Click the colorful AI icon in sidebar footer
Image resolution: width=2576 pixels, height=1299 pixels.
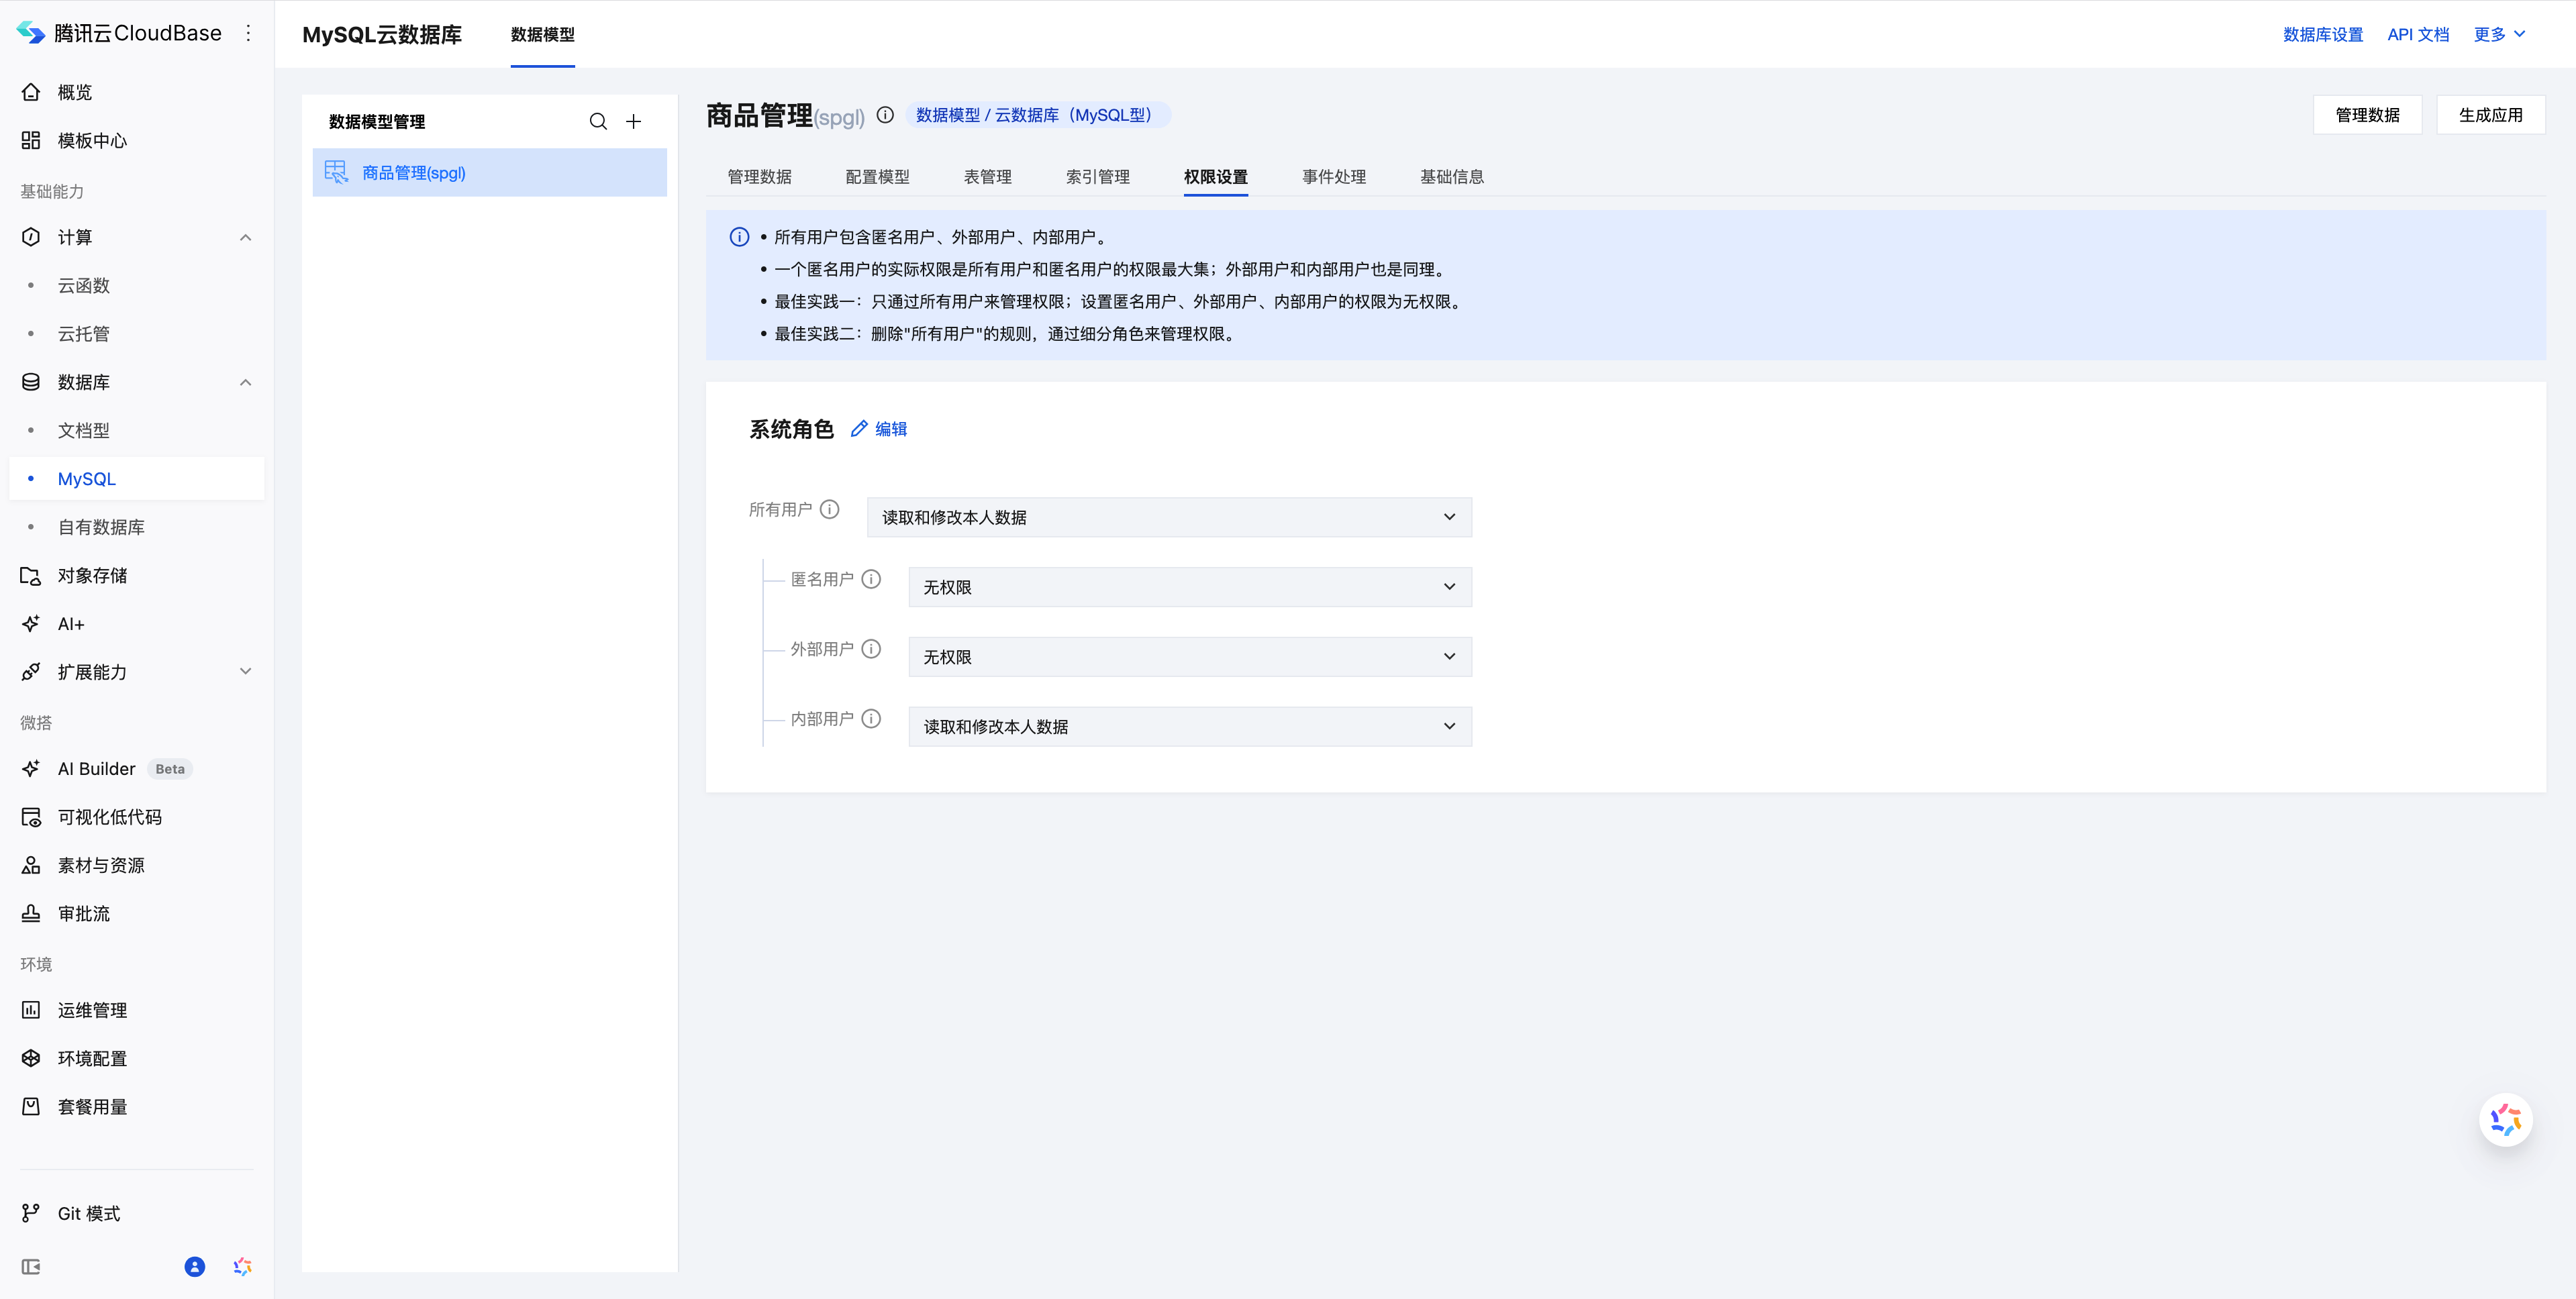242,1267
